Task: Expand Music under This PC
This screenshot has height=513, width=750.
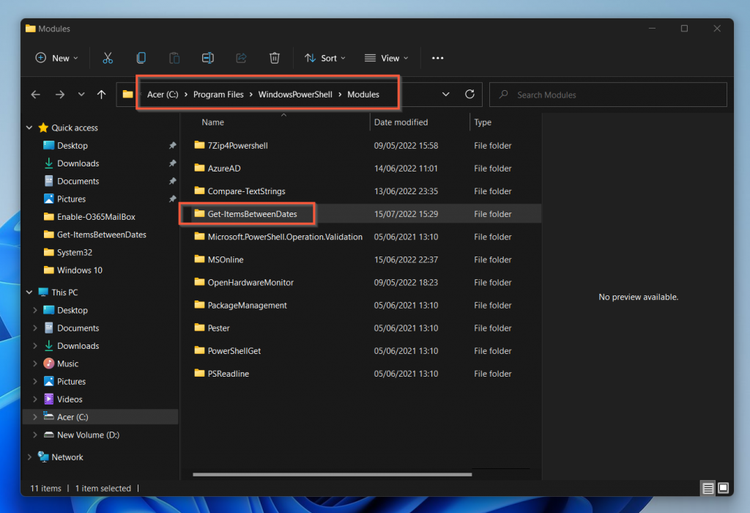Action: tap(35, 363)
